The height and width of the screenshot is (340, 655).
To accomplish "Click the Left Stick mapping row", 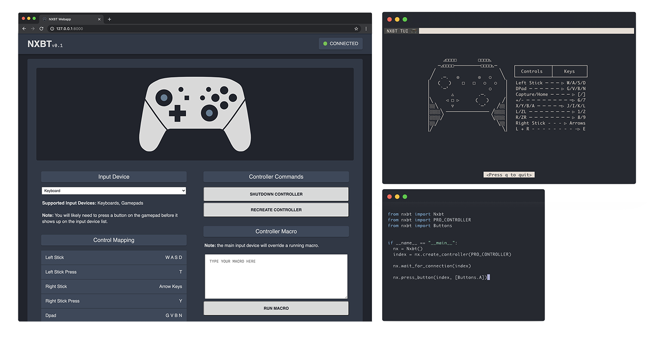I will coord(114,257).
